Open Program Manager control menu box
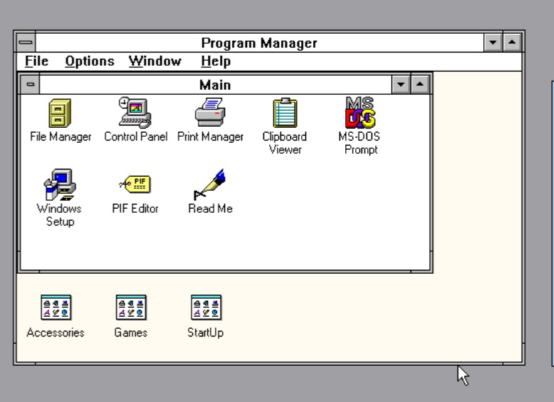 26,43
